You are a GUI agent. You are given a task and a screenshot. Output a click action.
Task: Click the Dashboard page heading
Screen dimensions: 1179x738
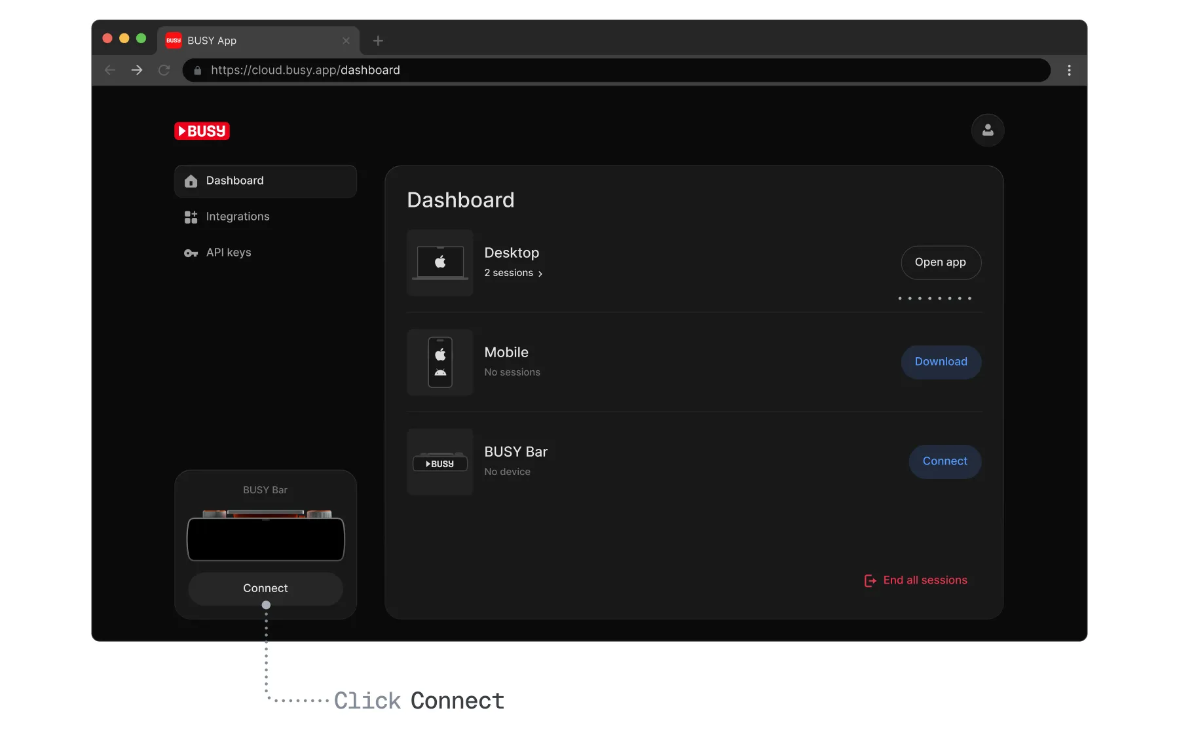[460, 200]
